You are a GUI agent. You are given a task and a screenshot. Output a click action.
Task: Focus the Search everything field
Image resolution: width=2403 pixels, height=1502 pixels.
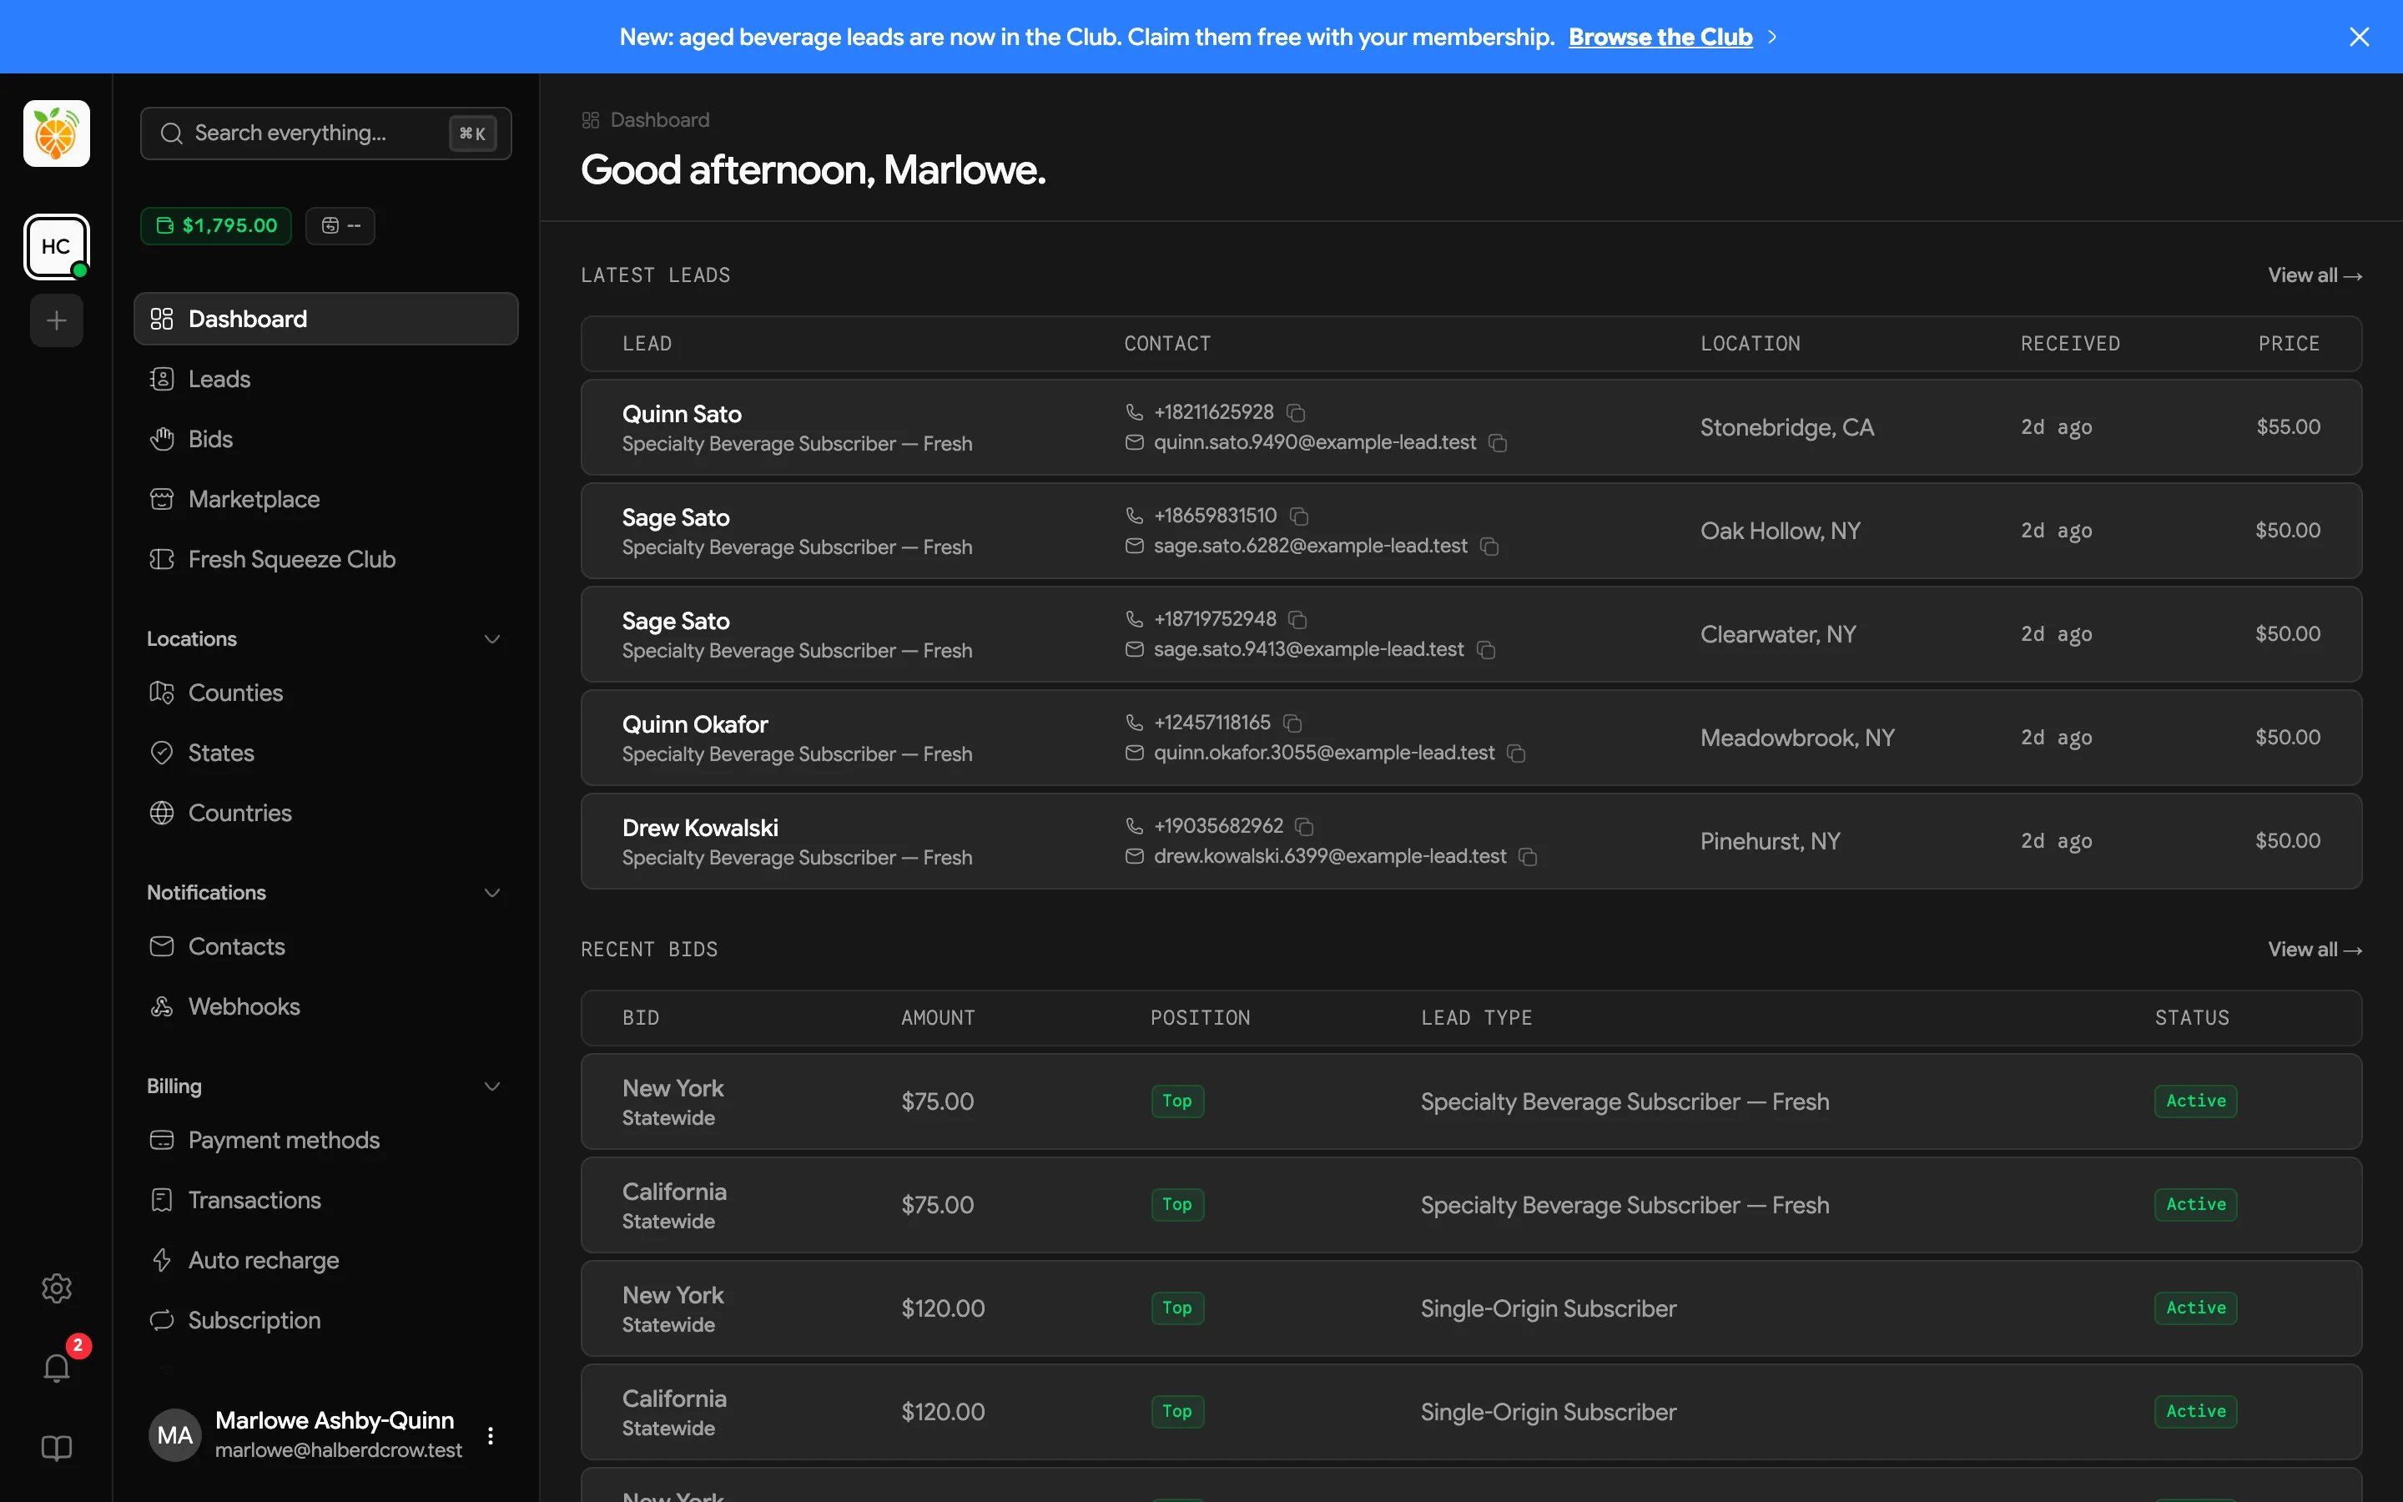325,134
